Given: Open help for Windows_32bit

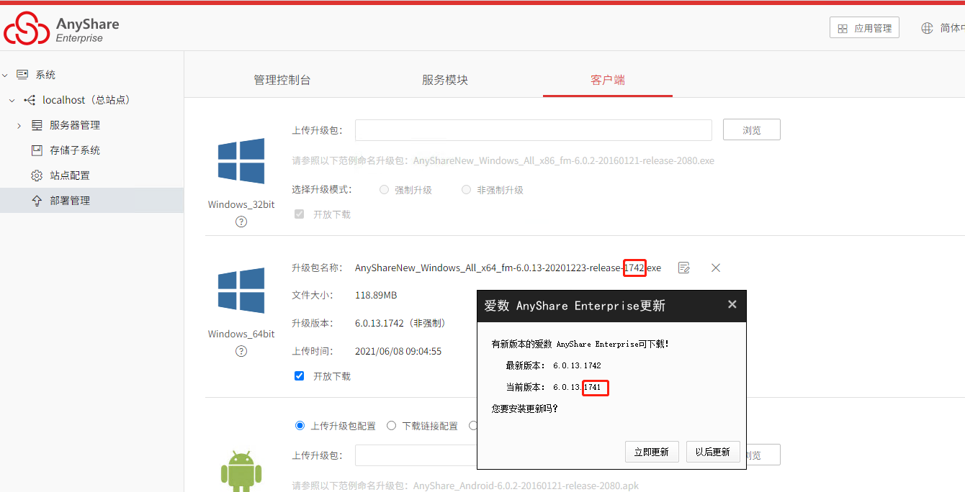Looking at the screenshot, I should (241, 222).
